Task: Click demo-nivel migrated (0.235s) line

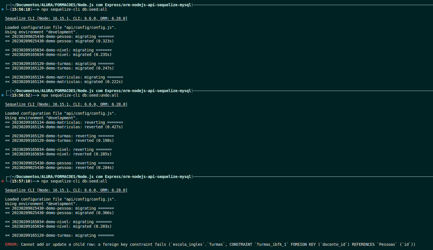Action: point(58,55)
